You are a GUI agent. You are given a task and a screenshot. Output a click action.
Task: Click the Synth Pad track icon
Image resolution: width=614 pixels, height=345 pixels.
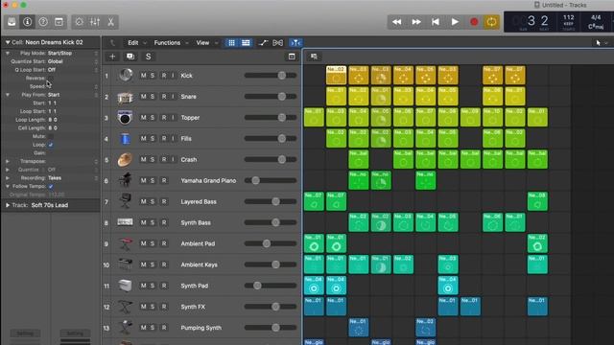(126, 286)
